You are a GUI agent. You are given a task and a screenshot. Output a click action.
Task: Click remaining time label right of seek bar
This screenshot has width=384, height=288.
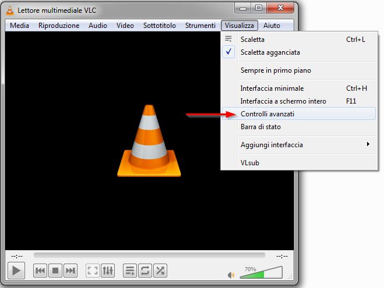[x=282, y=256]
